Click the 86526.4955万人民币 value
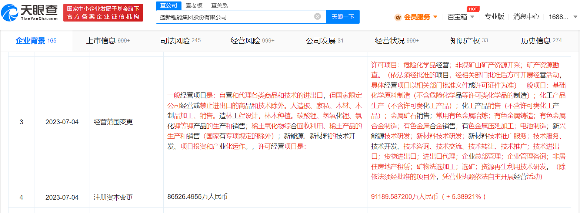 click(x=197, y=197)
